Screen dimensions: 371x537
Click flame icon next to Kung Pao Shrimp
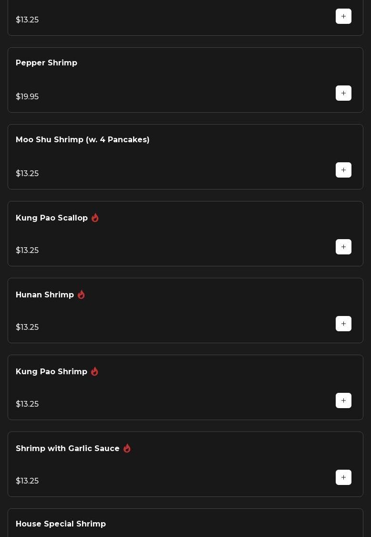(x=94, y=371)
